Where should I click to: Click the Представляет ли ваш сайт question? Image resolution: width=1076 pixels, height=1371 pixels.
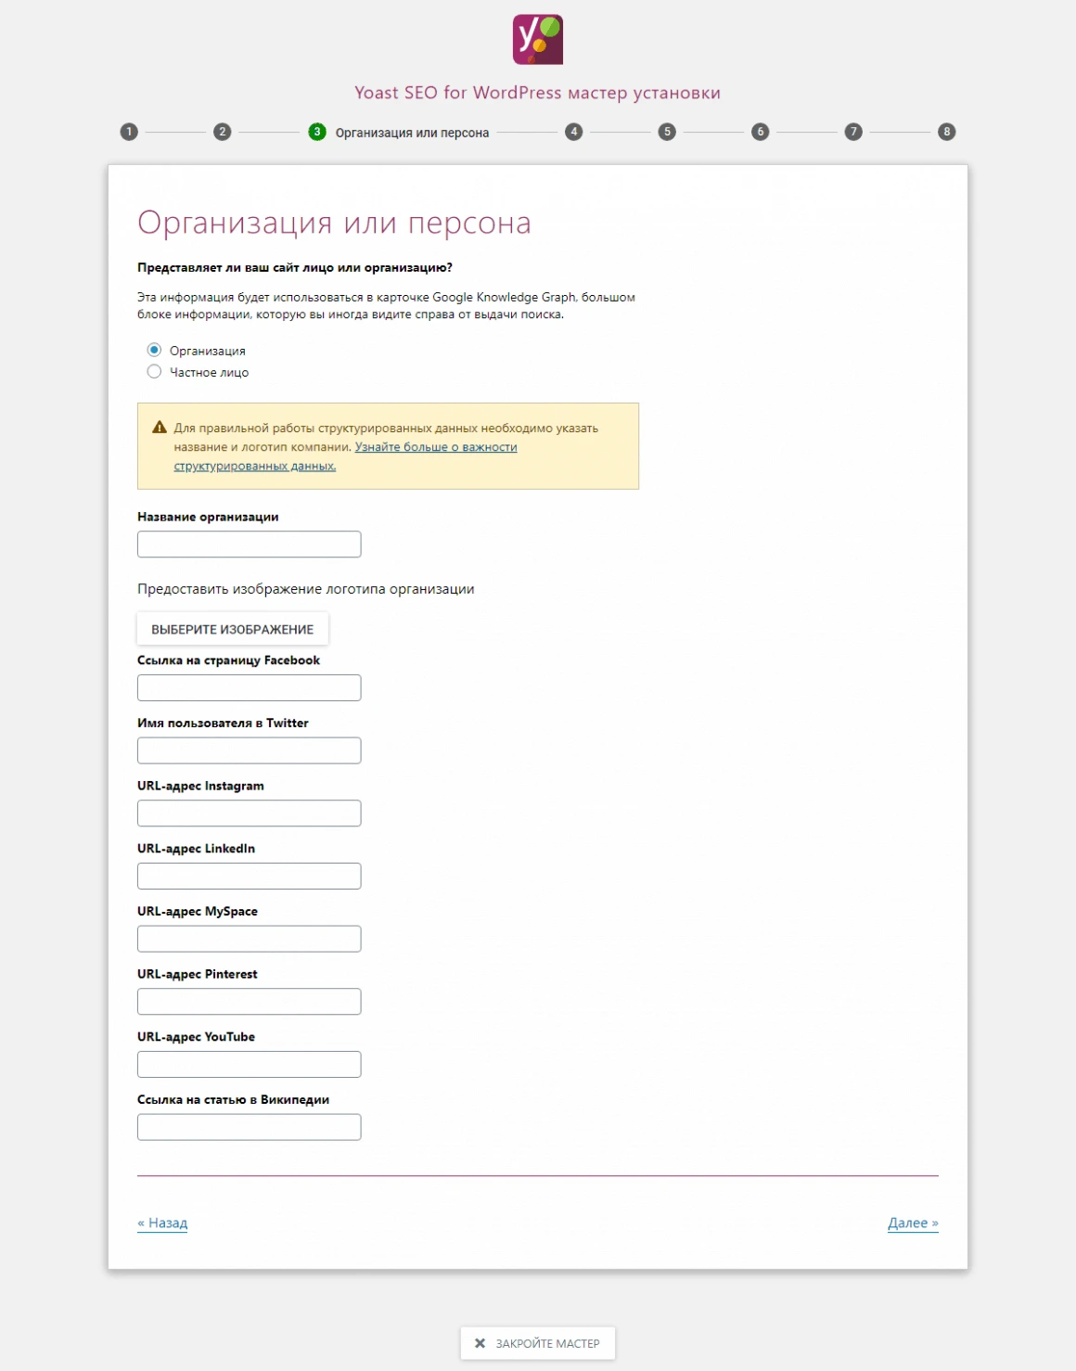295,267
